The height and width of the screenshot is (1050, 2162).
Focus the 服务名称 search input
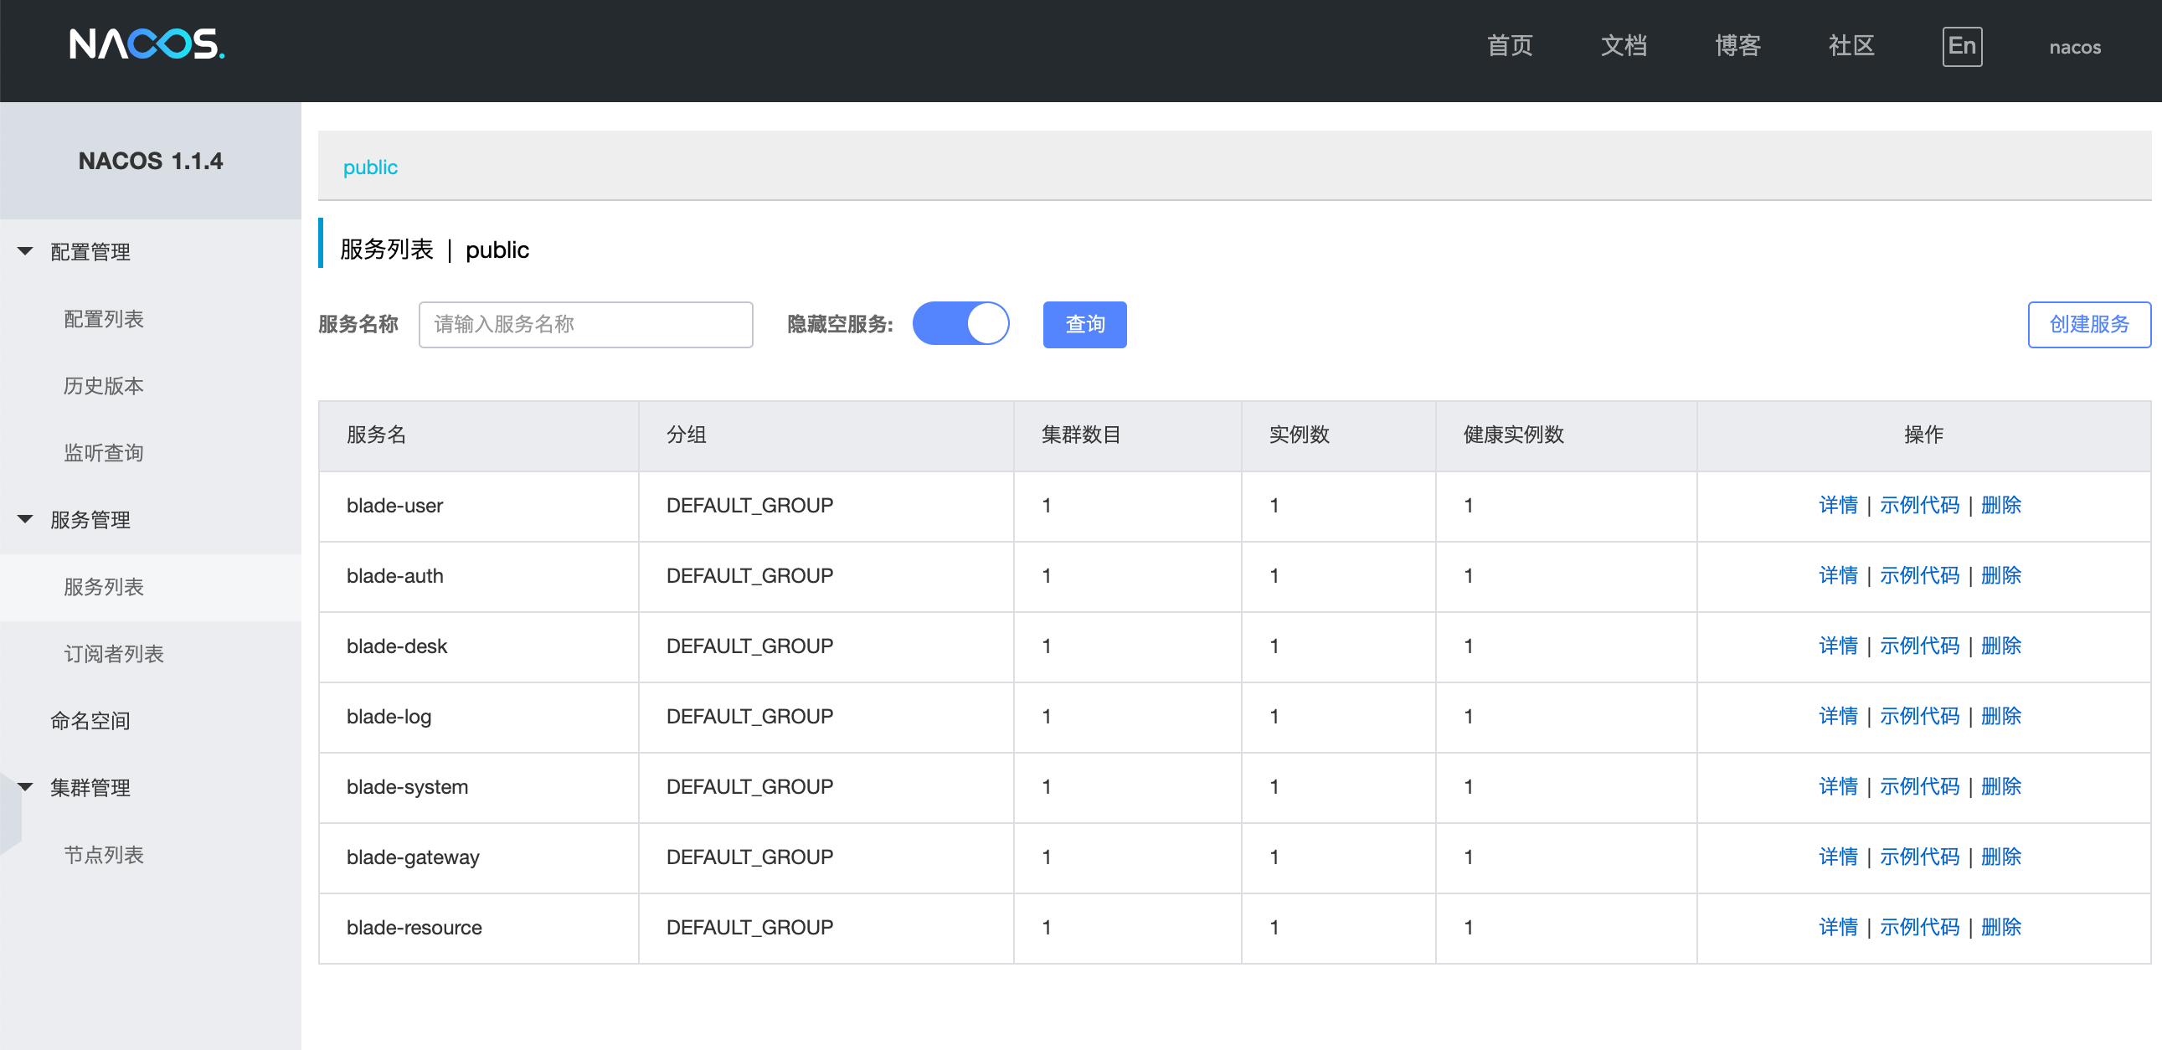(586, 324)
